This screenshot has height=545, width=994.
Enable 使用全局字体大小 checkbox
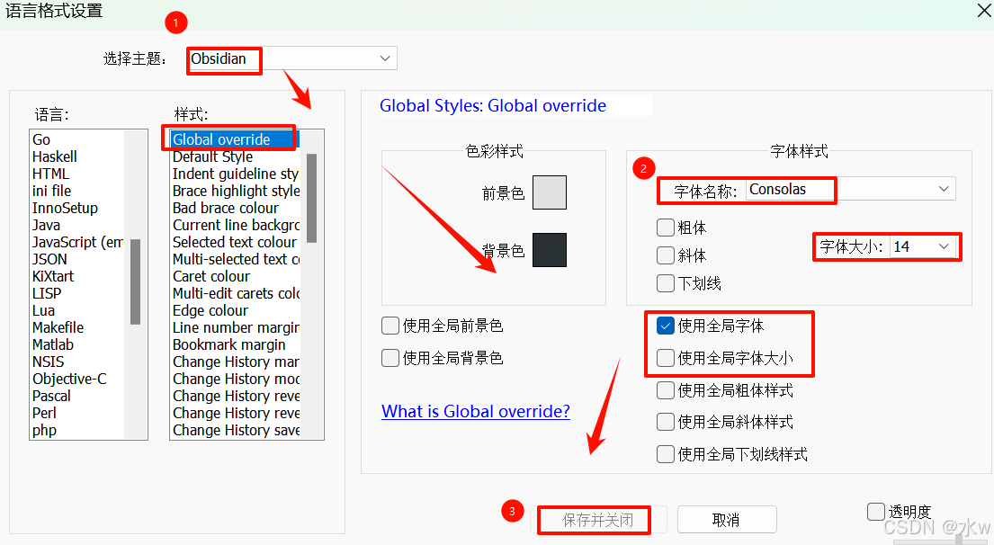(x=665, y=358)
